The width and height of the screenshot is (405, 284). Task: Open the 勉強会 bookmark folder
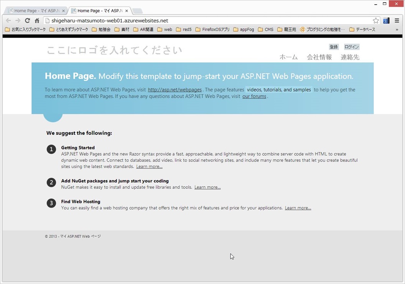(101, 30)
